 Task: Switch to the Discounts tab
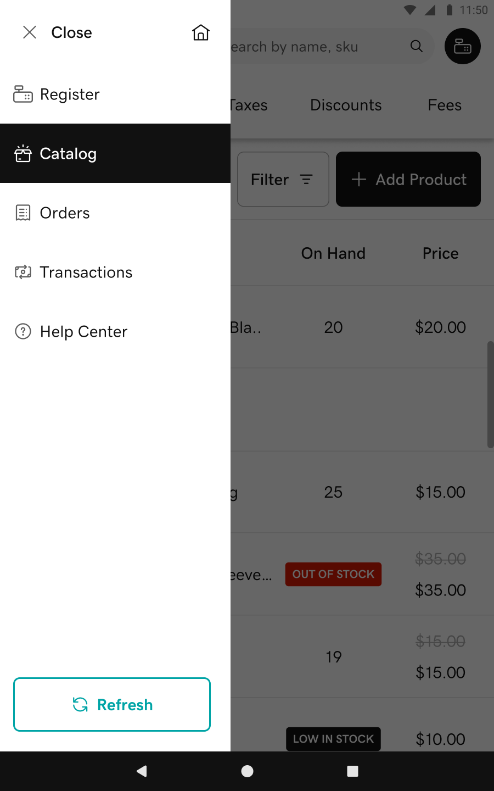click(346, 105)
